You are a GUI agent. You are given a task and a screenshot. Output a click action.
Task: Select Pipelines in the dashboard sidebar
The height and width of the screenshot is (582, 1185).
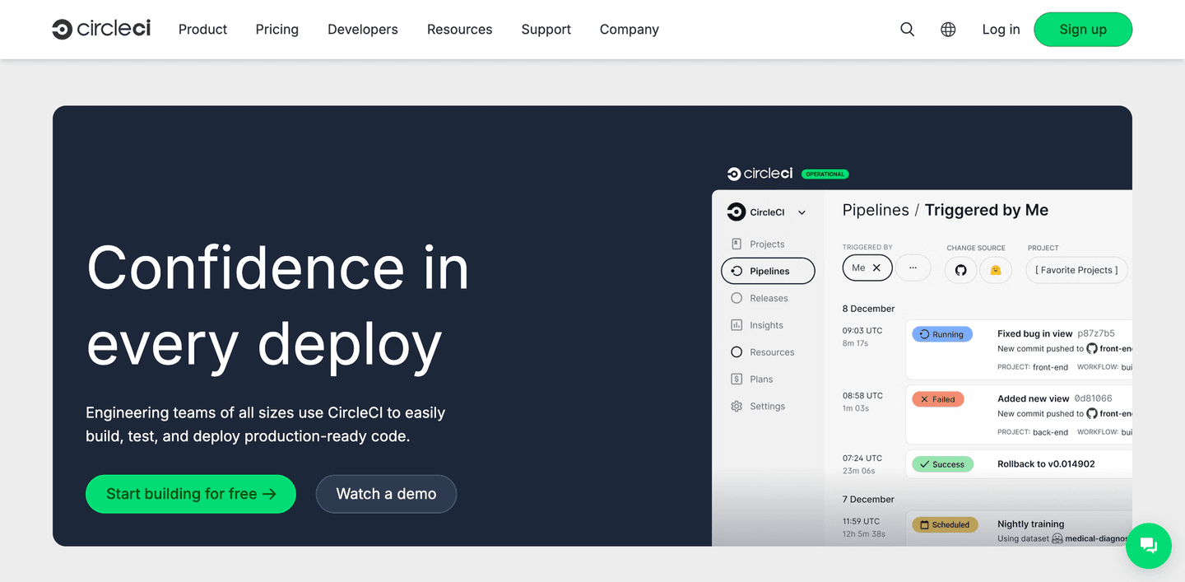[768, 271]
